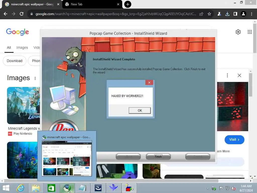Open File Explorer from the taskbar
This screenshot has width=257, height=193.
click(36, 188)
